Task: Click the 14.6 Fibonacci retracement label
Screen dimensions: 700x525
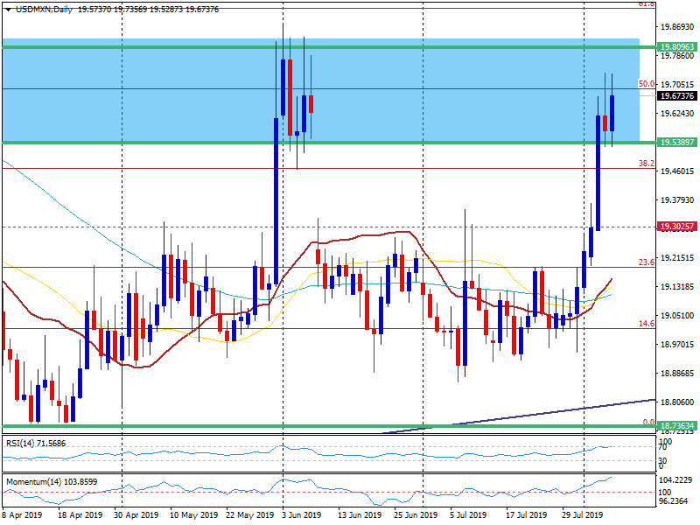Action: coord(645,323)
